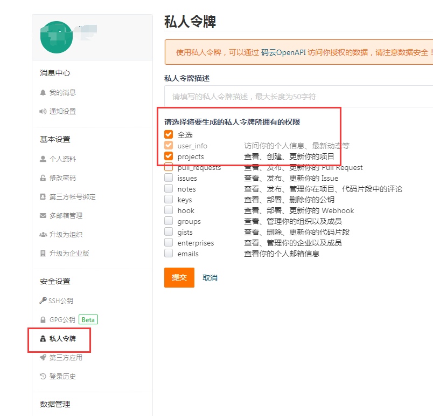Open 我的消息 in sidebar
Image resolution: width=433 pixels, height=416 pixels.
pyautogui.click(x=62, y=93)
